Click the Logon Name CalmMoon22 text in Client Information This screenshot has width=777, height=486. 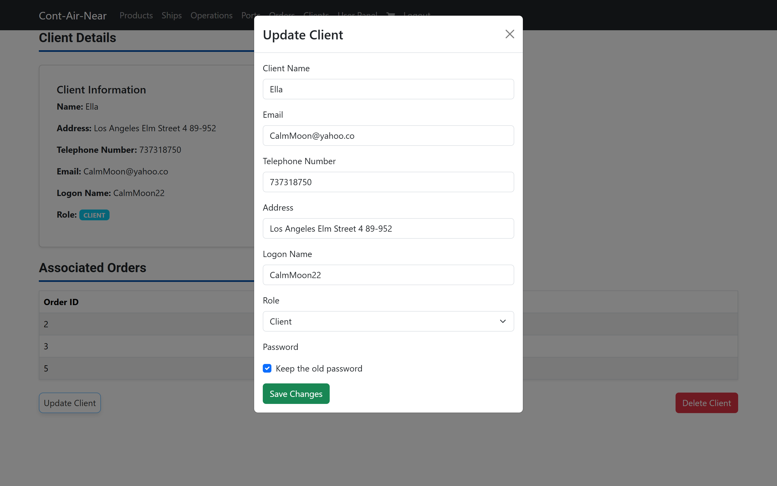pyautogui.click(x=110, y=193)
